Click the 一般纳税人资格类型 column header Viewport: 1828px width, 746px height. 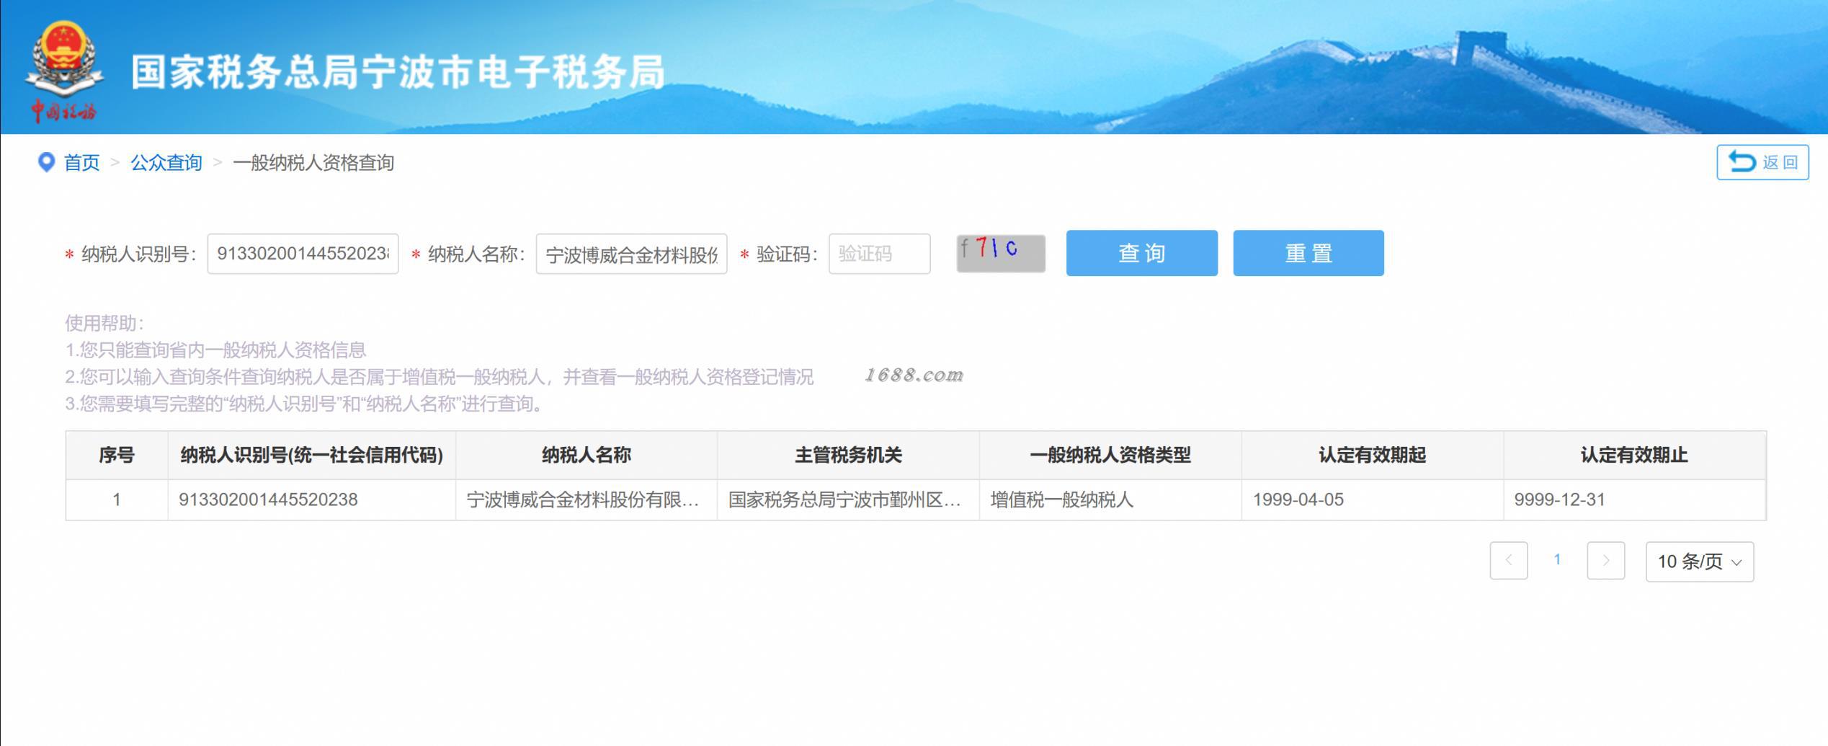click(x=1110, y=455)
